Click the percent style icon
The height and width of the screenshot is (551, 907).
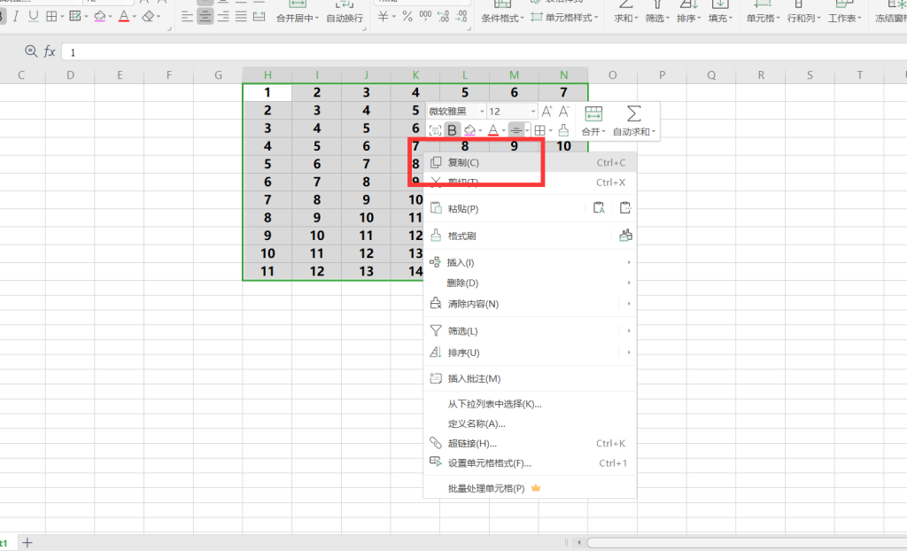[x=407, y=17]
